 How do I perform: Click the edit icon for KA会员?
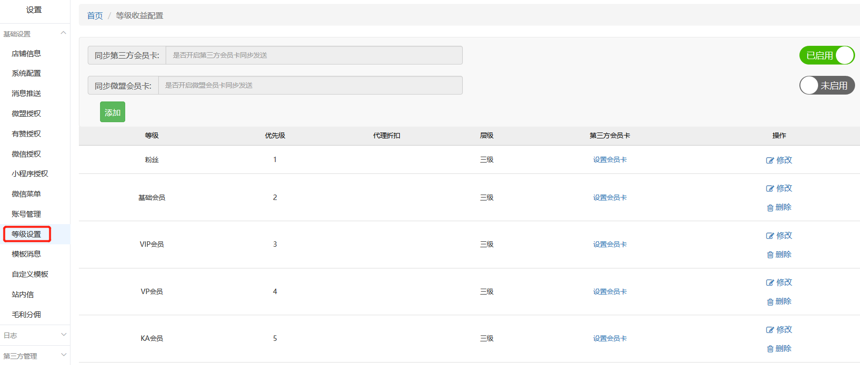click(770, 330)
